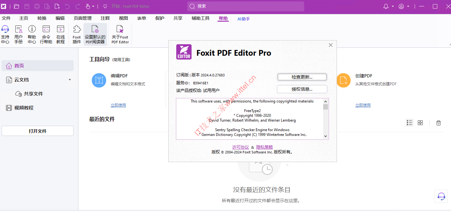Click the user account icon
This screenshot has width=451, height=212.
(401, 6)
